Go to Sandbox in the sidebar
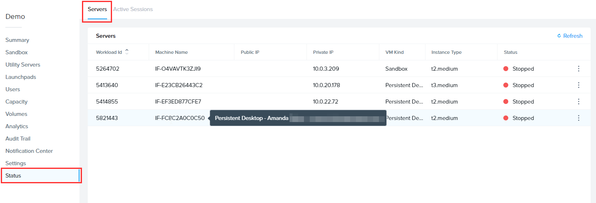596x203 pixels. pos(16,52)
